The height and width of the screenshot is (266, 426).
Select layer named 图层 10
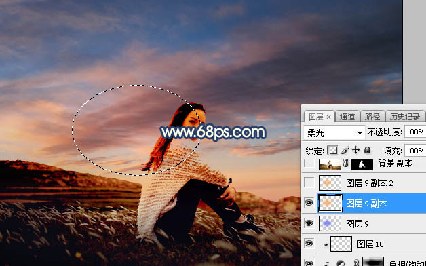[370, 244]
